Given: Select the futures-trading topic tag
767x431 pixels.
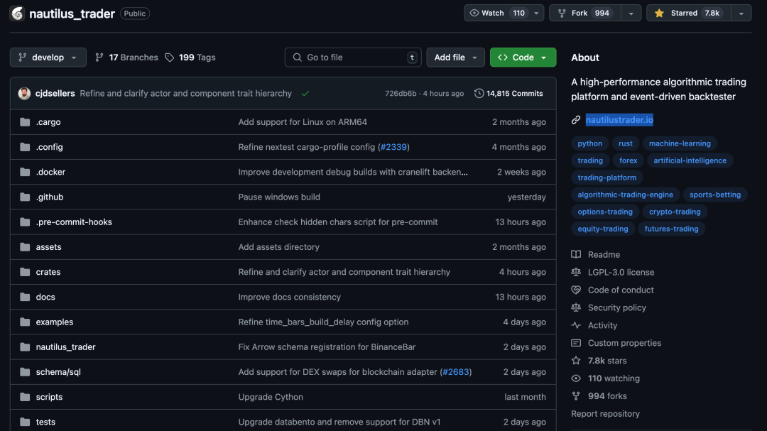Looking at the screenshot, I should coord(671,229).
